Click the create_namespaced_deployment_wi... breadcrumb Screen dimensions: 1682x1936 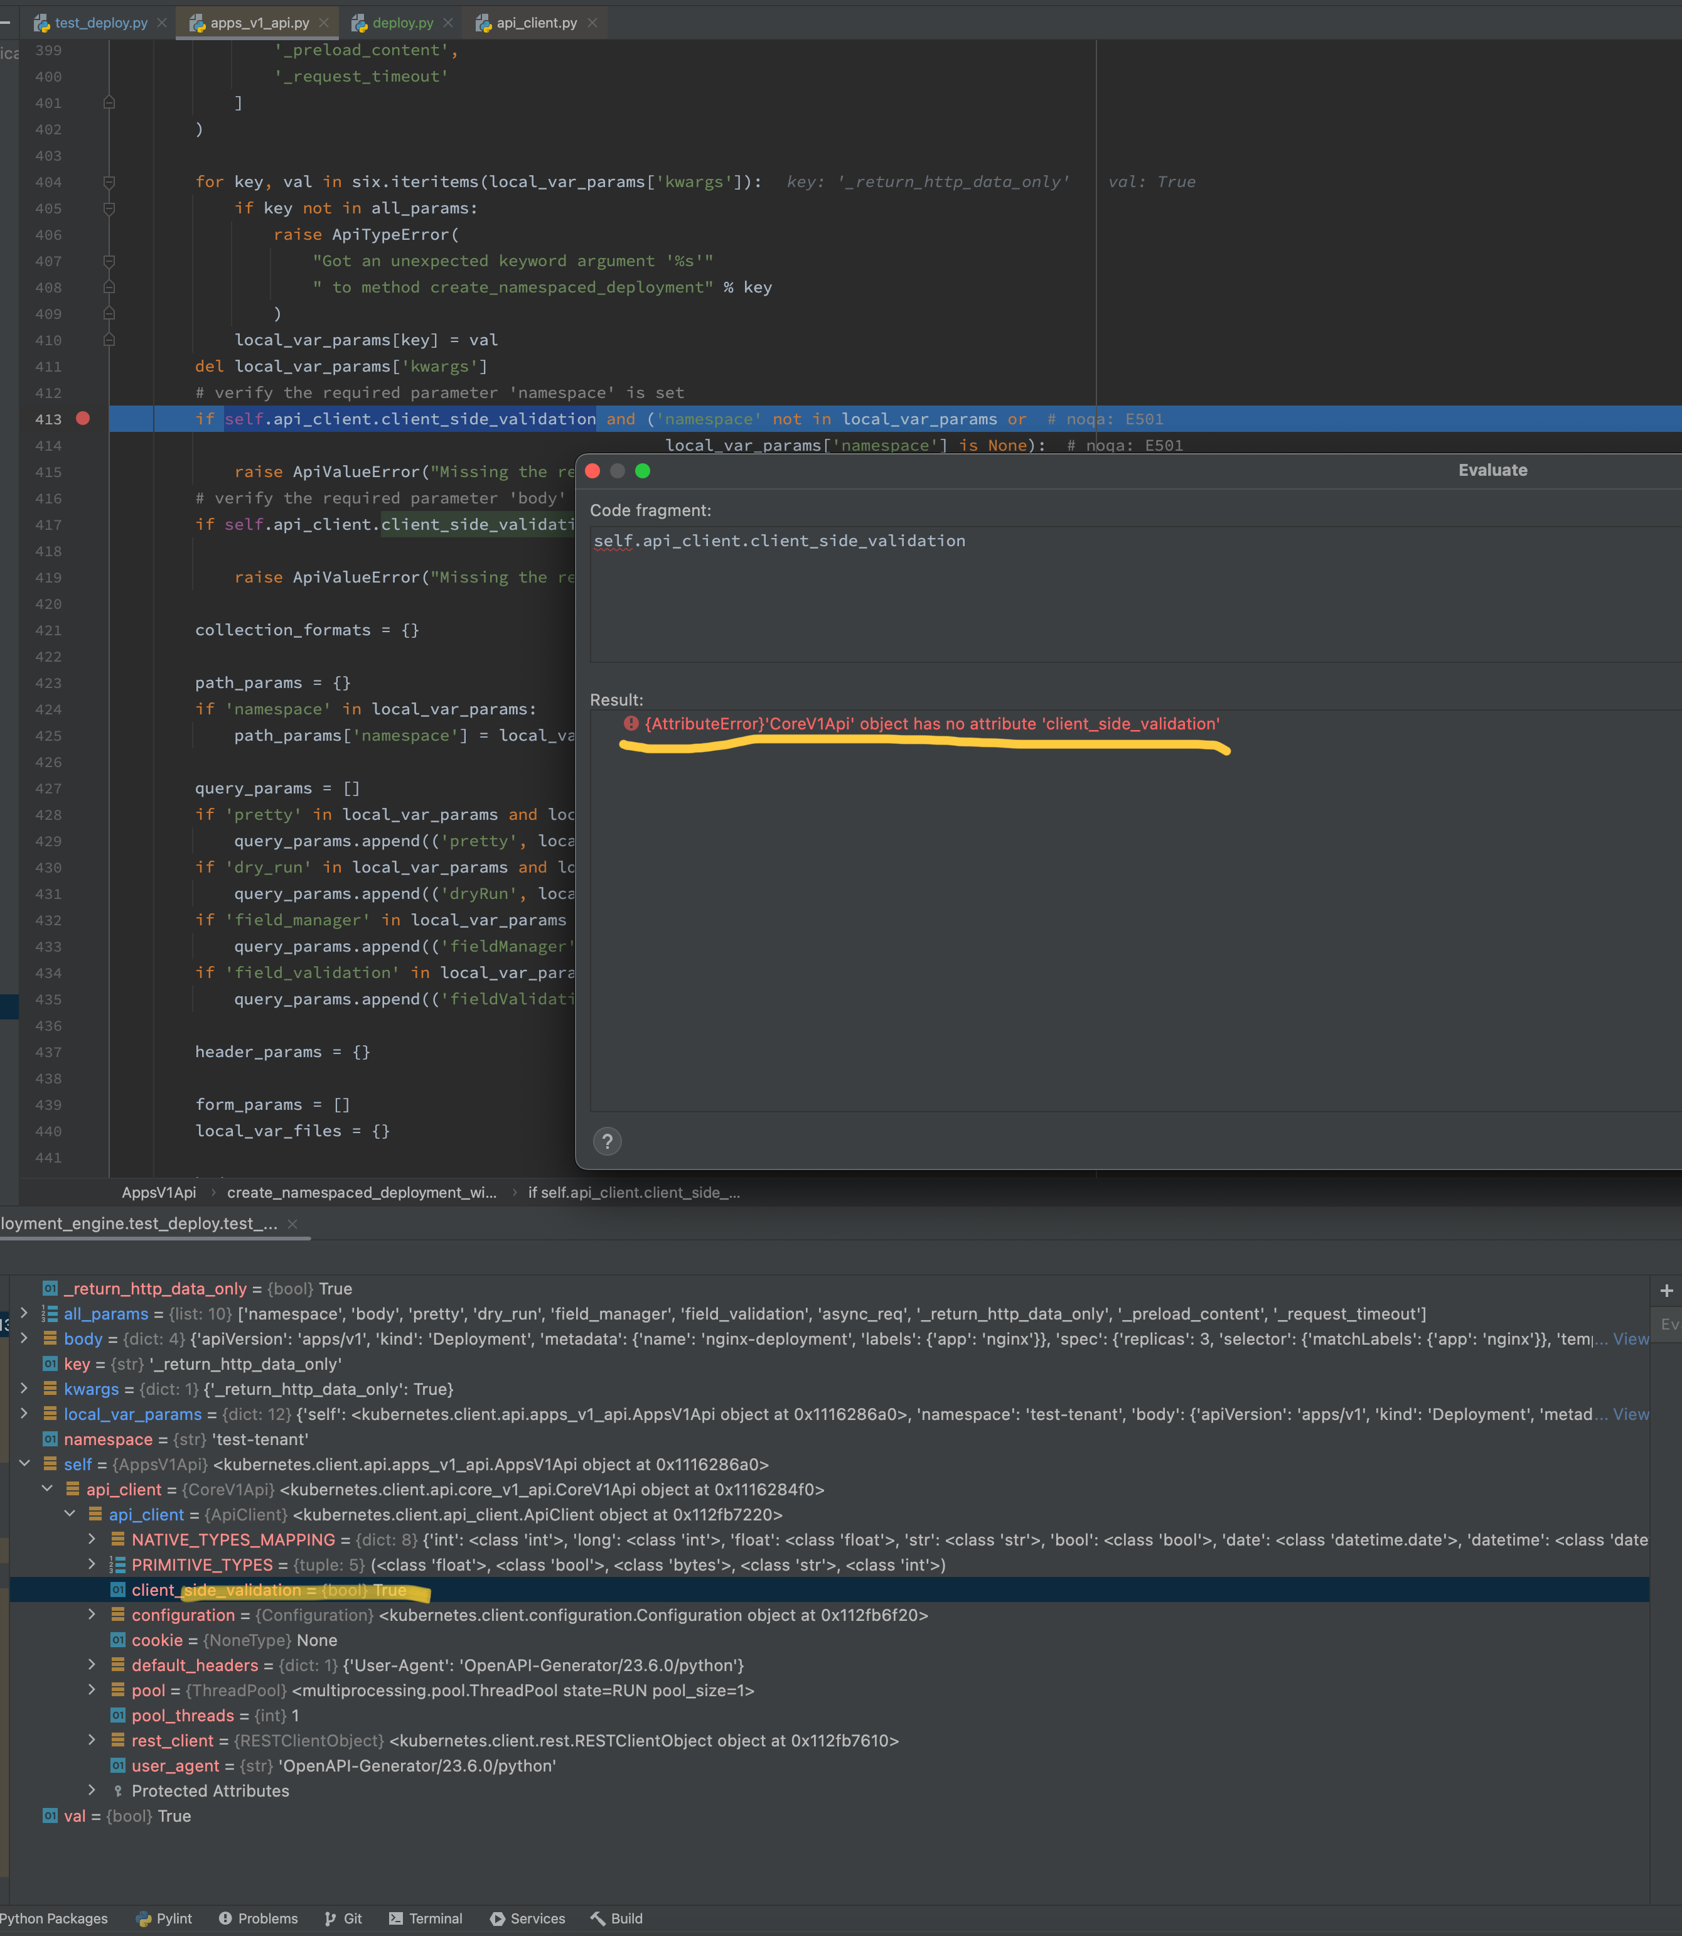(362, 1192)
